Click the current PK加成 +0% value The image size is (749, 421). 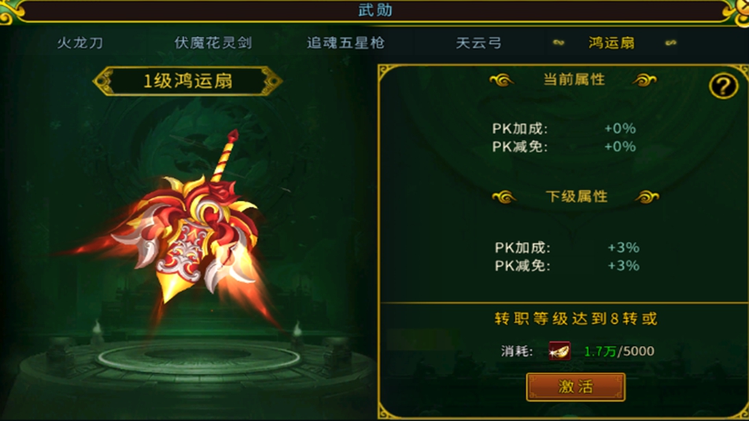620,128
